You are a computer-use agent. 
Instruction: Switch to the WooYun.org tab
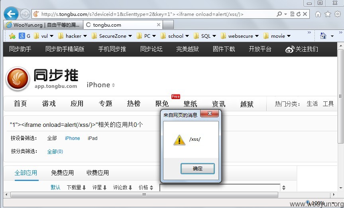[x=43, y=25]
